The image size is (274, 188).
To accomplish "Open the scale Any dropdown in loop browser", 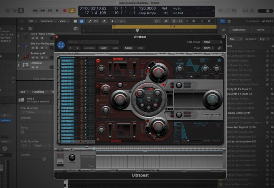I will pyautogui.click(x=236, y=39).
